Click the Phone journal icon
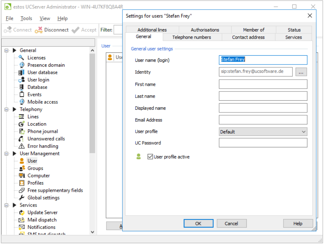Screen dimensions: 324x244 click(21, 132)
